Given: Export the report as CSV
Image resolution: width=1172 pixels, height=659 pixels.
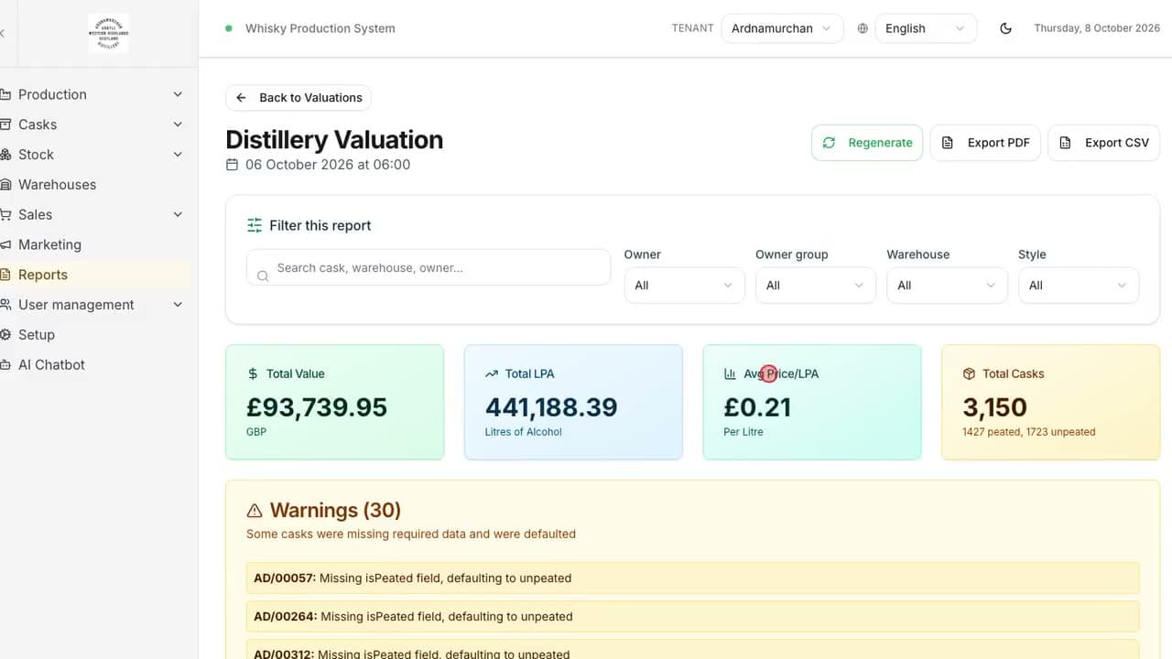Looking at the screenshot, I should tap(1103, 143).
